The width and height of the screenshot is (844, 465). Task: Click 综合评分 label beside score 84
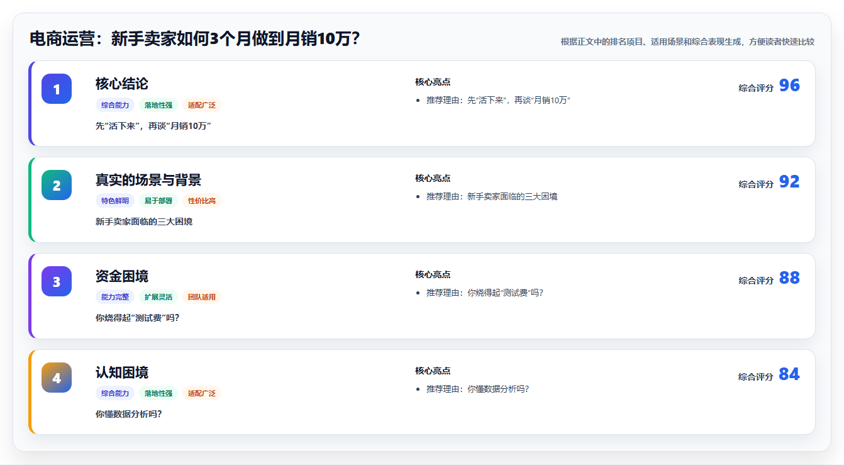click(756, 377)
